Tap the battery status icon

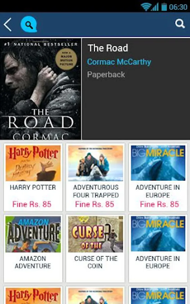tap(164, 7)
